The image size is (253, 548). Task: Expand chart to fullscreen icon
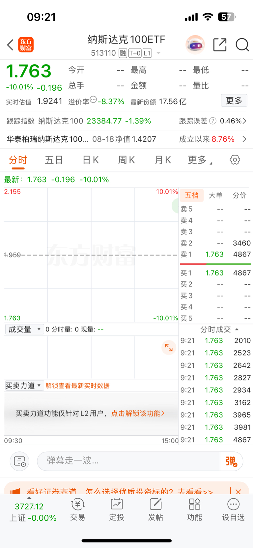coord(169,347)
